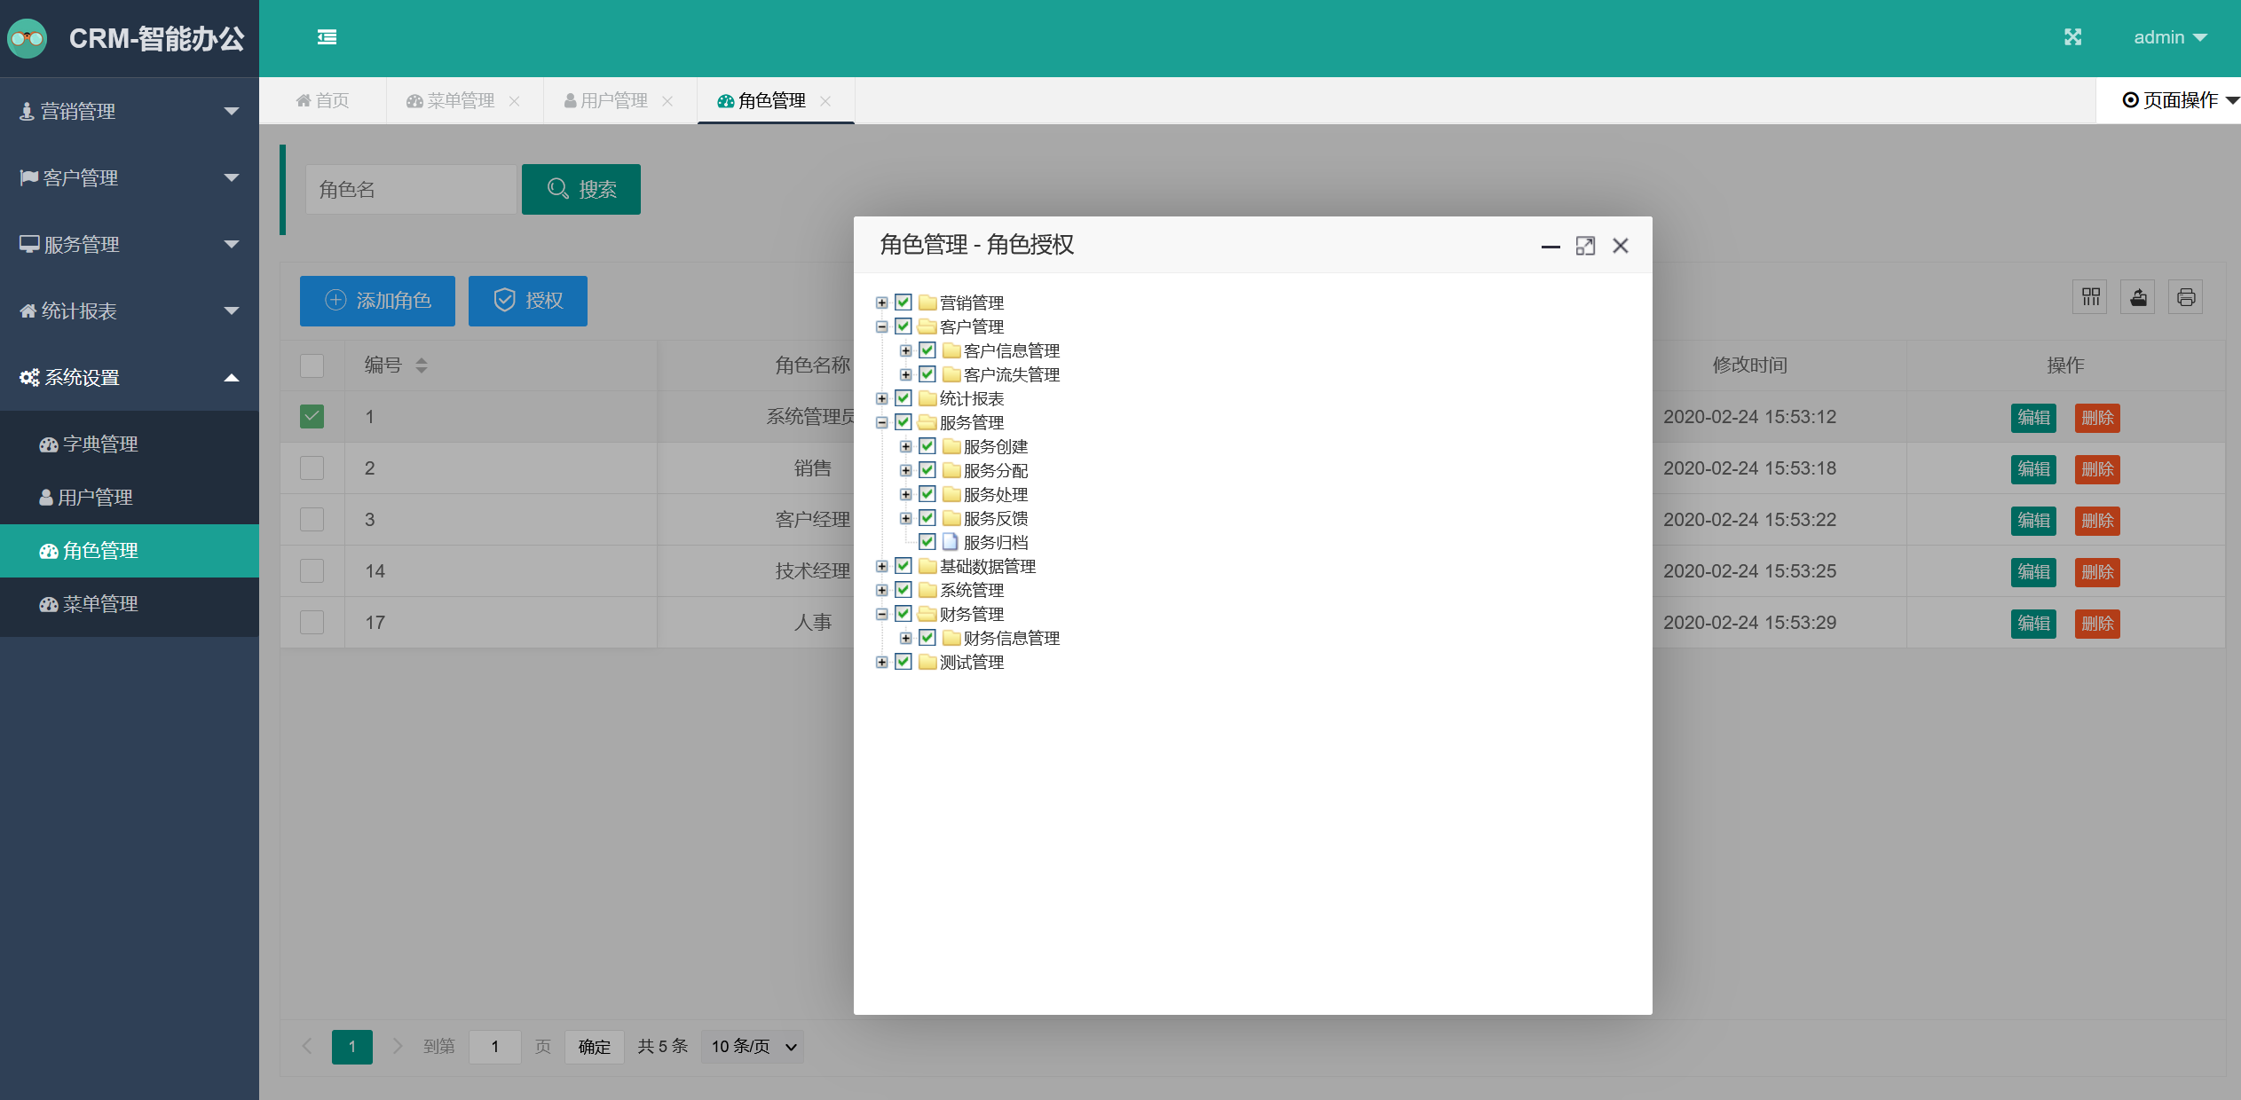Click 删除 button for role 17
The width and height of the screenshot is (2241, 1100).
2096,624
